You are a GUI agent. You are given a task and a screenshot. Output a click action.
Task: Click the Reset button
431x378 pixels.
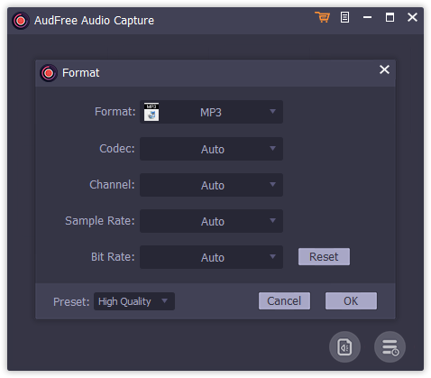click(x=324, y=257)
